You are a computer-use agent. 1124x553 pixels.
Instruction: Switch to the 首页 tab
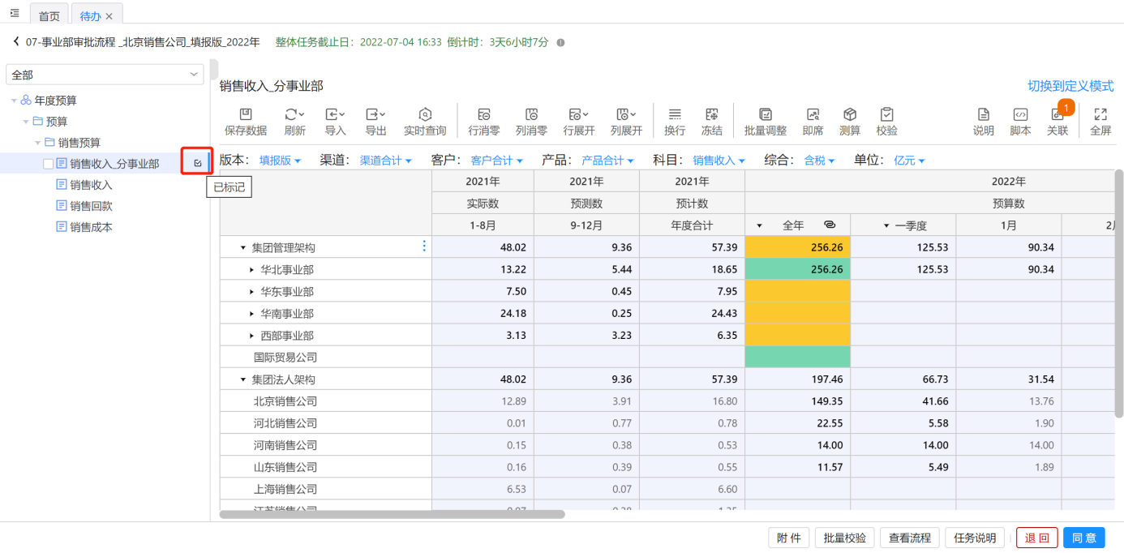(49, 15)
